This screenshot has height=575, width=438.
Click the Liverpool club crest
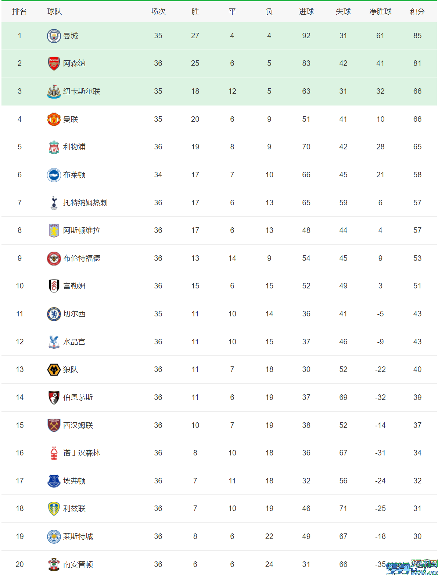click(x=54, y=147)
